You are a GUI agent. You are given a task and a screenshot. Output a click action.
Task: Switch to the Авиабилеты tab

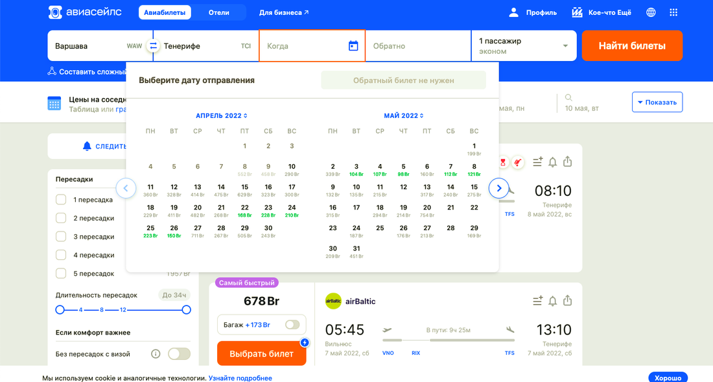click(165, 13)
